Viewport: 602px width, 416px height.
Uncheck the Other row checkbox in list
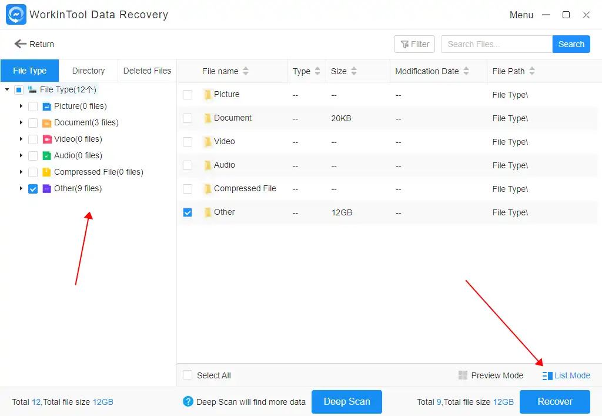point(188,212)
